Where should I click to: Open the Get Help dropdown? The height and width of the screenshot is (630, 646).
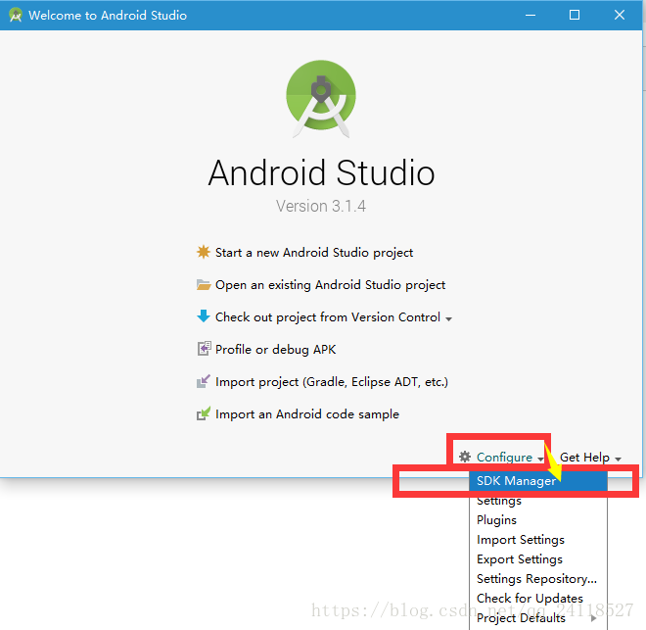590,458
